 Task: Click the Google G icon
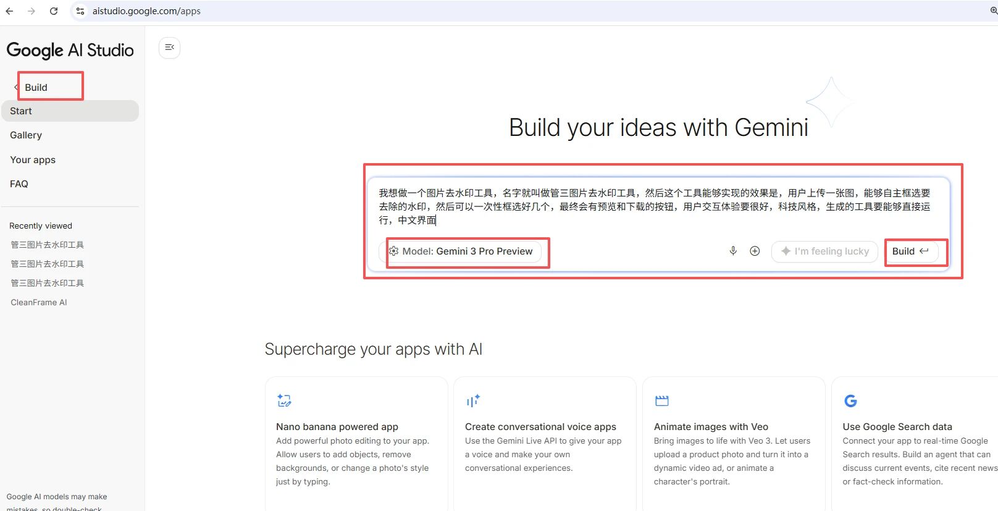click(x=850, y=401)
